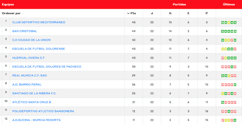The width and height of the screenshot is (242, 124).
Task: Click the green G result icon for A.D.Sucina - Murcia Resorts
Action: [x=235, y=120]
